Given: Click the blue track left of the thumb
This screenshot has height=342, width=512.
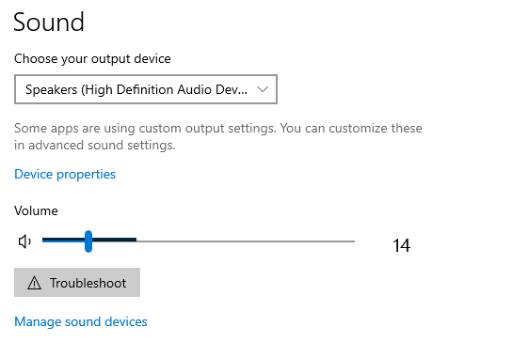Looking at the screenshot, I should tap(63, 241).
